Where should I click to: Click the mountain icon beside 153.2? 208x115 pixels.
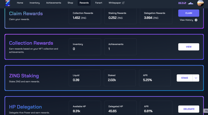pos(191,3)
